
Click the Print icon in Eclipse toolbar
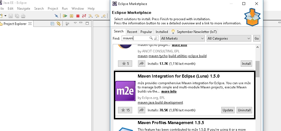(x=23, y=16)
